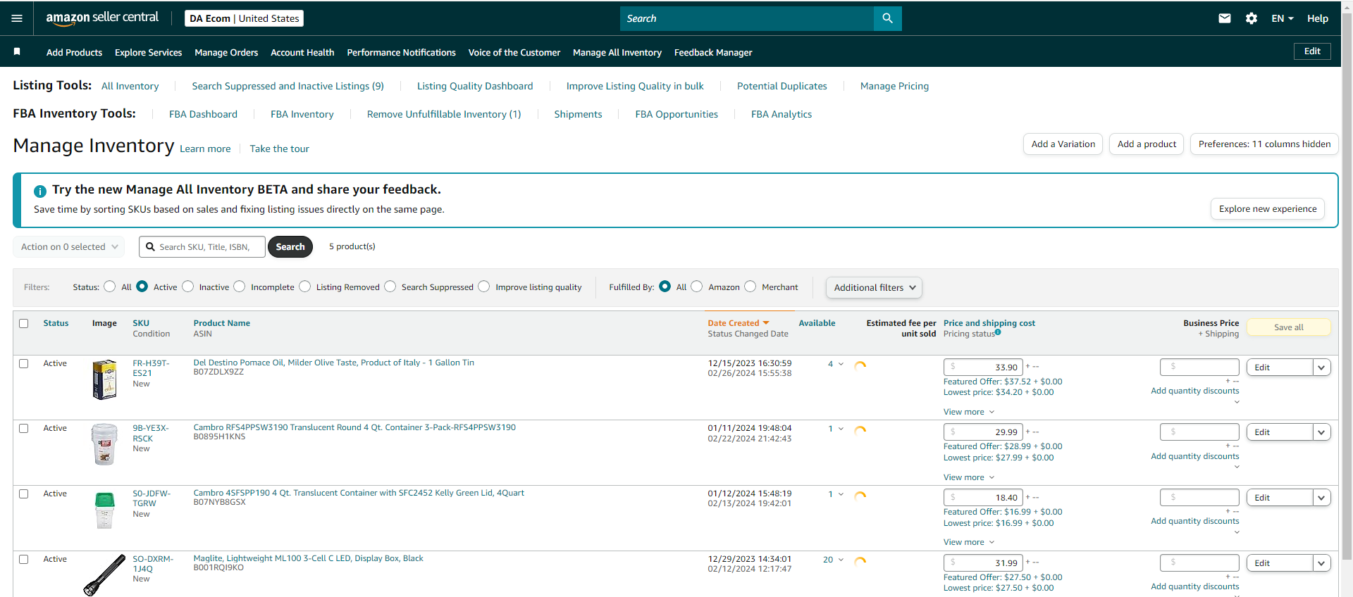Click the bookmark flag icon

coord(17,51)
